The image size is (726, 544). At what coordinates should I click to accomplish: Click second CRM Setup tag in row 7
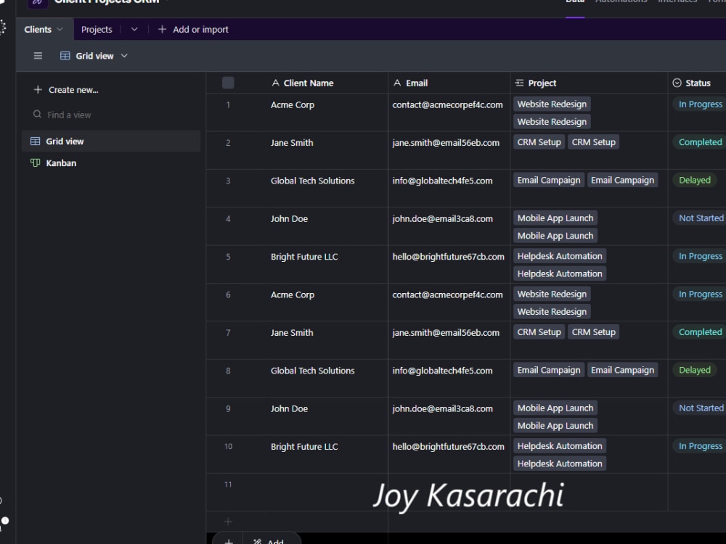[594, 331]
